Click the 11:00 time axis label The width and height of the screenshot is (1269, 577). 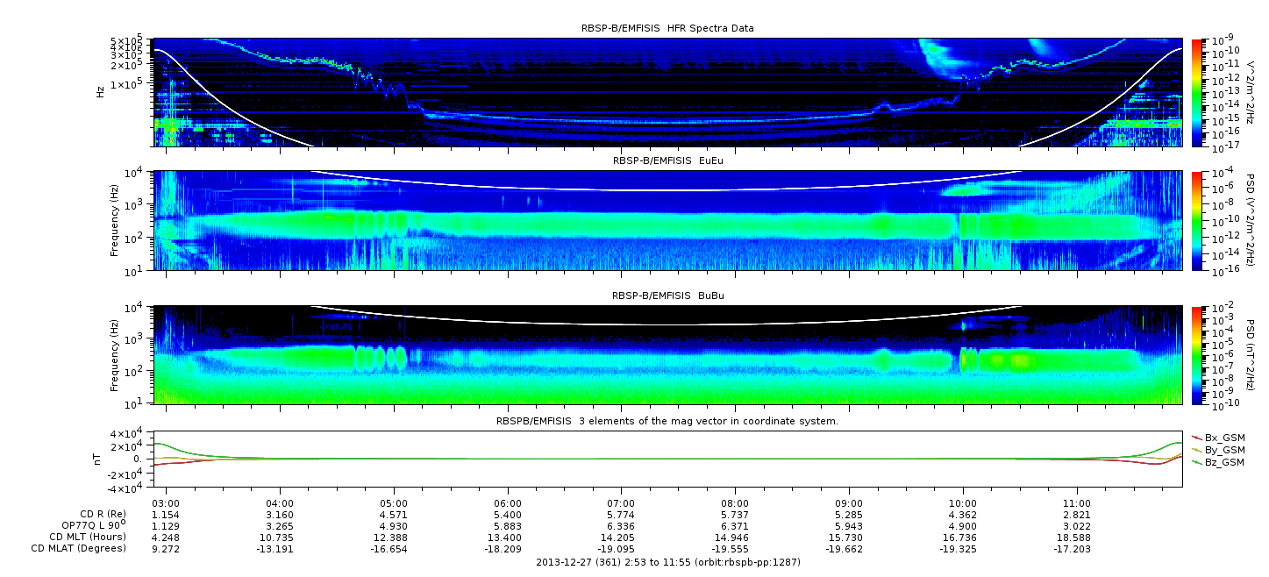(1076, 502)
